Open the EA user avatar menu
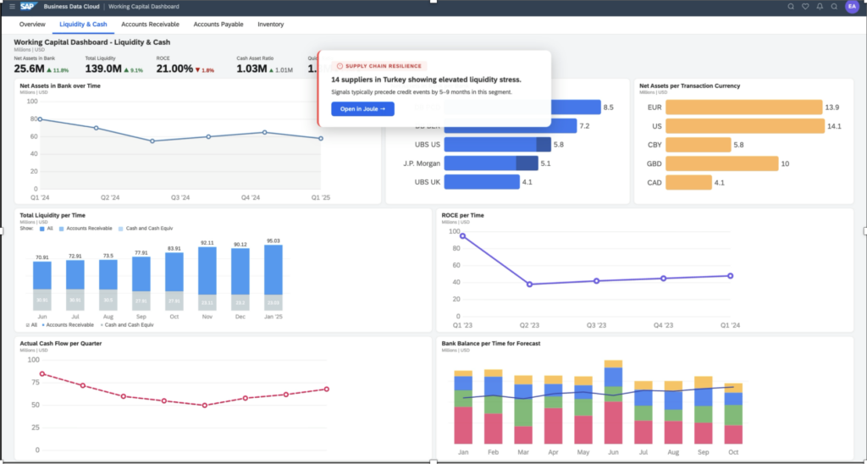This screenshot has height=464, width=867. [x=852, y=7]
